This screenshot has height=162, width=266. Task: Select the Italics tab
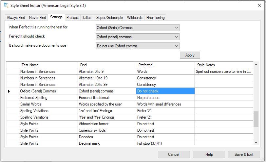coord(87,18)
